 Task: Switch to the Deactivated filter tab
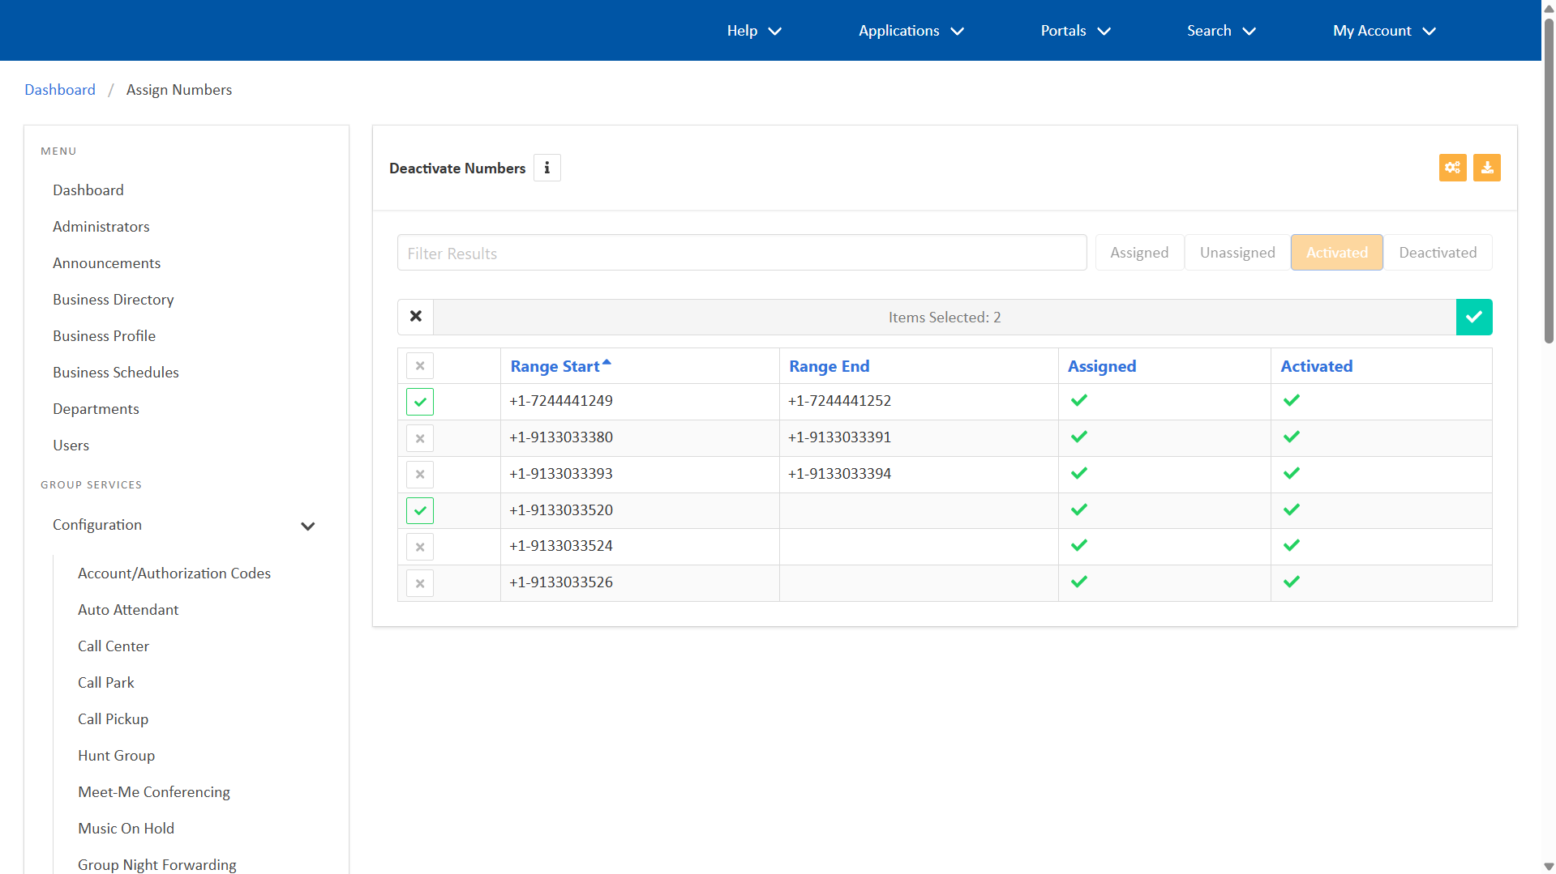pyautogui.click(x=1437, y=253)
